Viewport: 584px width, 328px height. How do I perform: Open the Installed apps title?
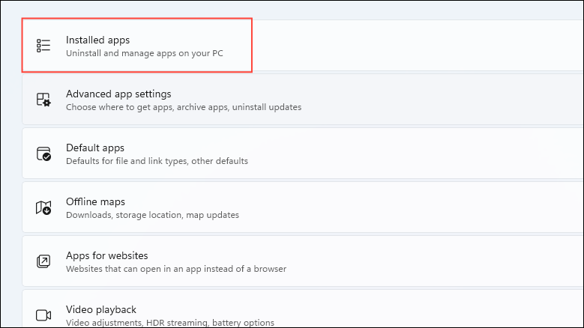tap(97, 40)
